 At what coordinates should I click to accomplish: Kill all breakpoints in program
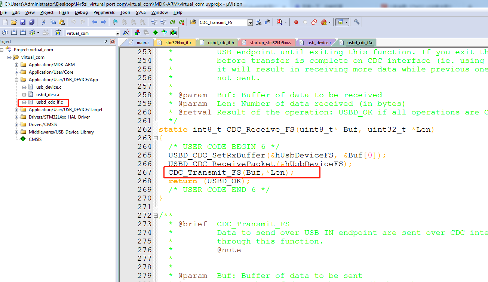pyautogui.click(x=324, y=22)
